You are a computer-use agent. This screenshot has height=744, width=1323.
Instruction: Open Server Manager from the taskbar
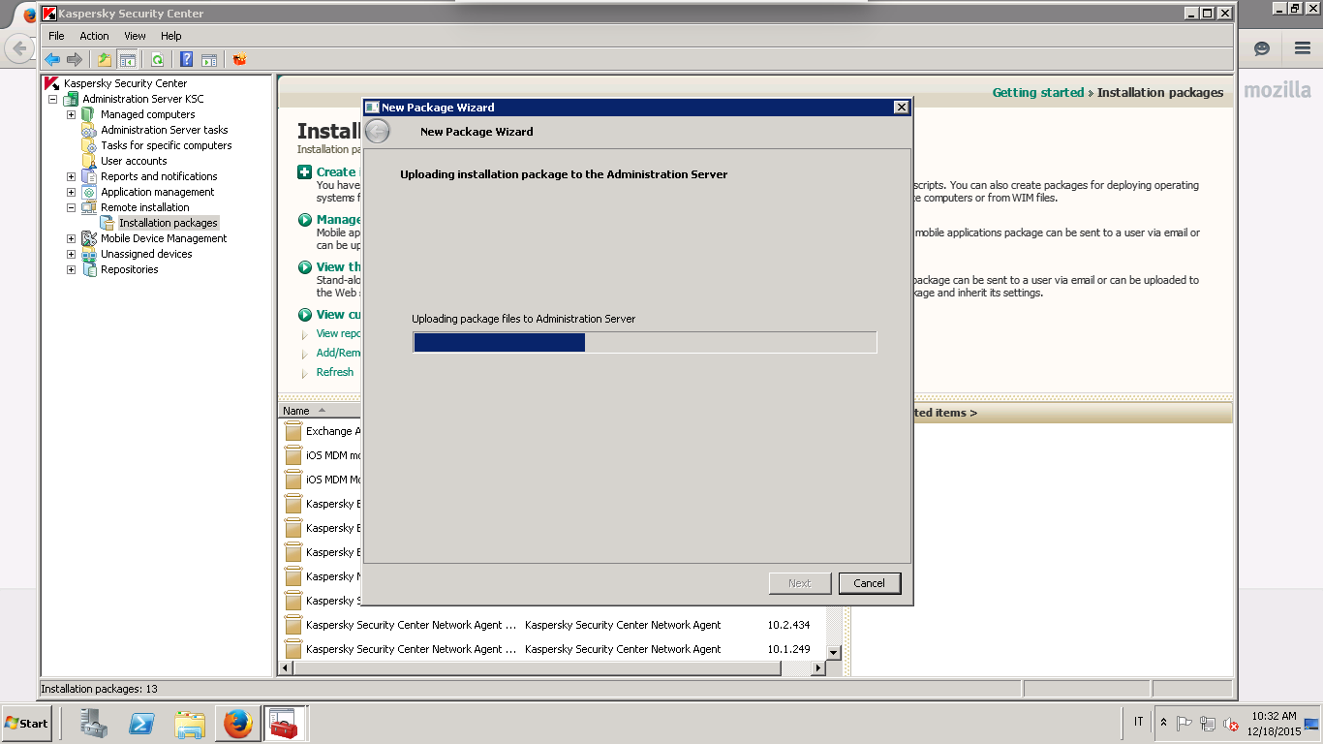click(x=94, y=723)
